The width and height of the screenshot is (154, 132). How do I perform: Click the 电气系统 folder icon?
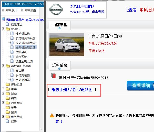point(8,117)
